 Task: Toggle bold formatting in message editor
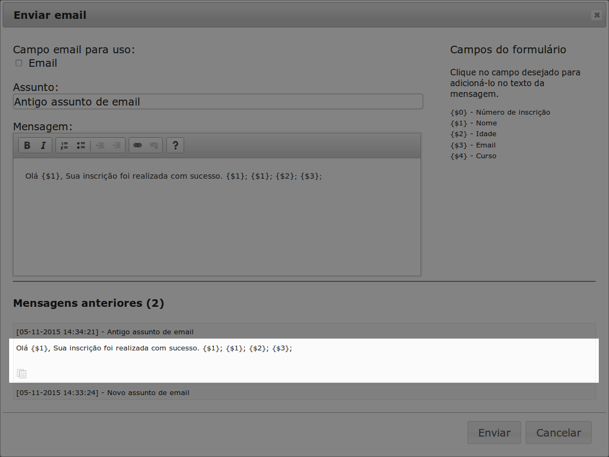click(x=27, y=145)
